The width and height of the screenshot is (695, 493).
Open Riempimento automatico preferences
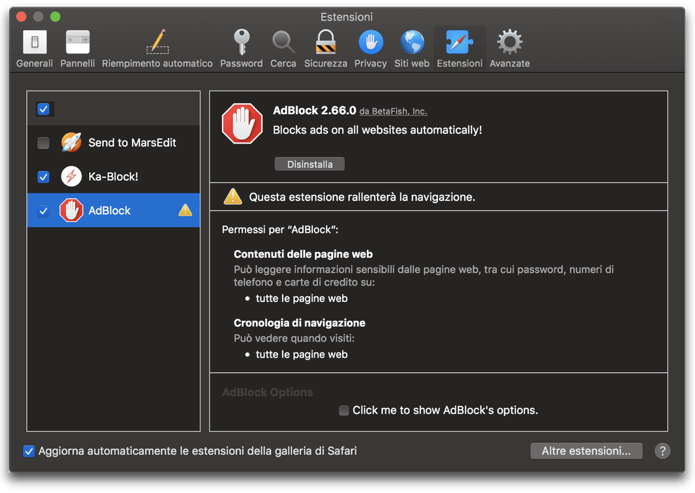point(157,49)
